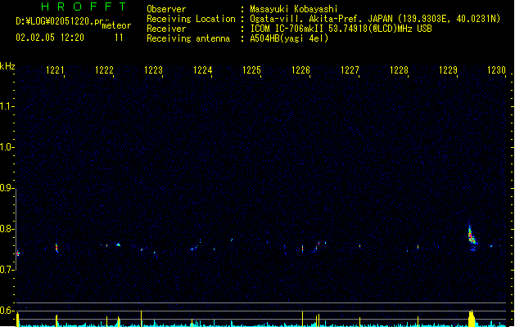
Task: Click the 0.6 frequency axis label
Action: click(x=6, y=311)
